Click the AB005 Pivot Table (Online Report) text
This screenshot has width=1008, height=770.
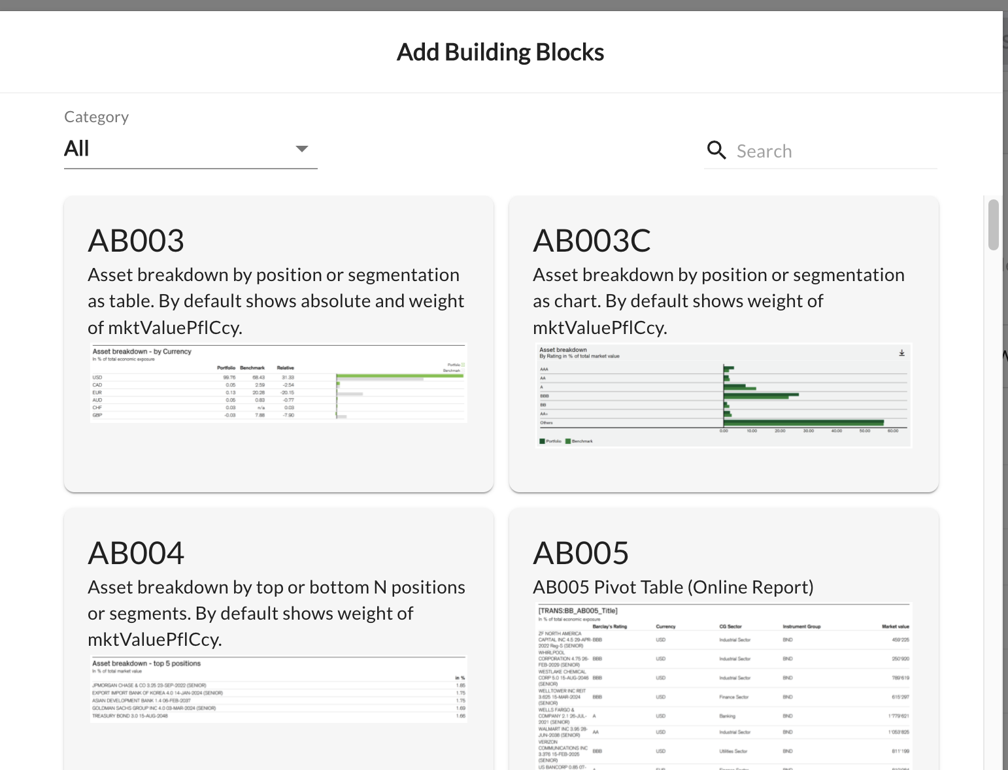(673, 587)
